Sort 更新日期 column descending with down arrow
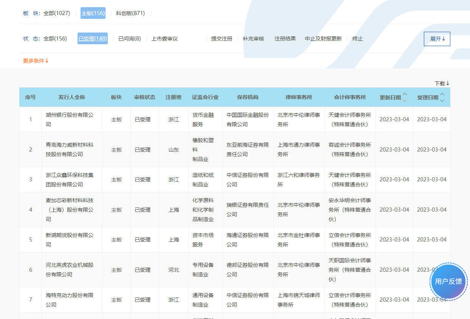Image resolution: width=470 pixels, height=319 pixels. [x=405, y=101]
